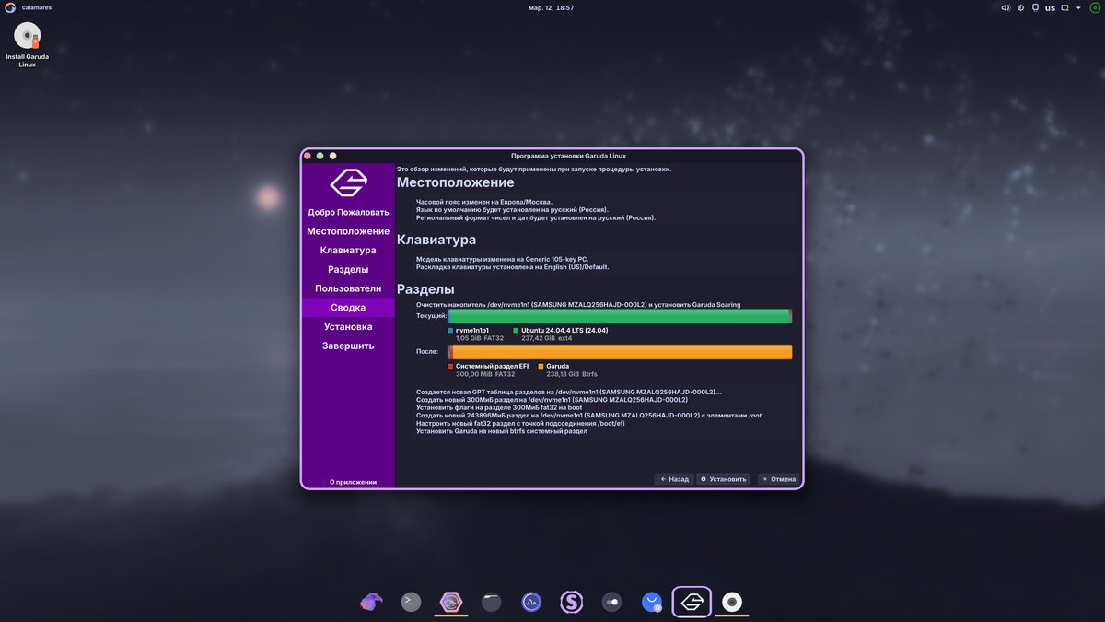This screenshot has height=622, width=1105.
Task: Open the settings toggle-switch icon in dock
Action: [x=611, y=602]
